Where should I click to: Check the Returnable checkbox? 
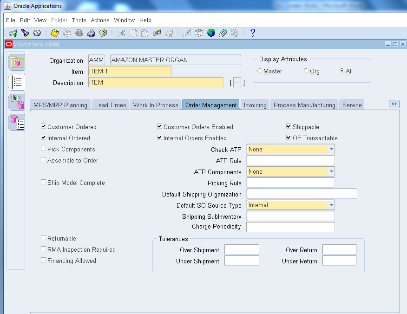point(43,238)
